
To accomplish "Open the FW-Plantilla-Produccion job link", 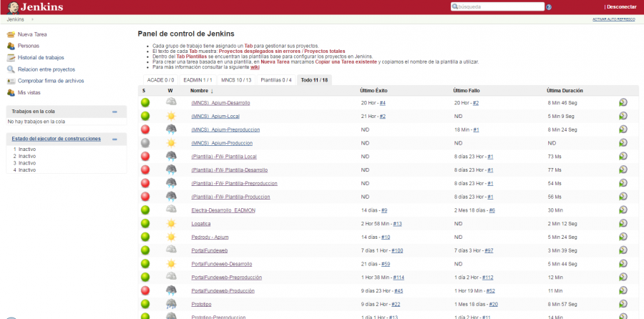I will (231, 197).
